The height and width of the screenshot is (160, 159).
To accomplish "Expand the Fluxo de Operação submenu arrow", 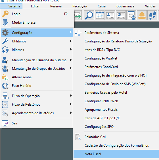I will pos(71,96).
